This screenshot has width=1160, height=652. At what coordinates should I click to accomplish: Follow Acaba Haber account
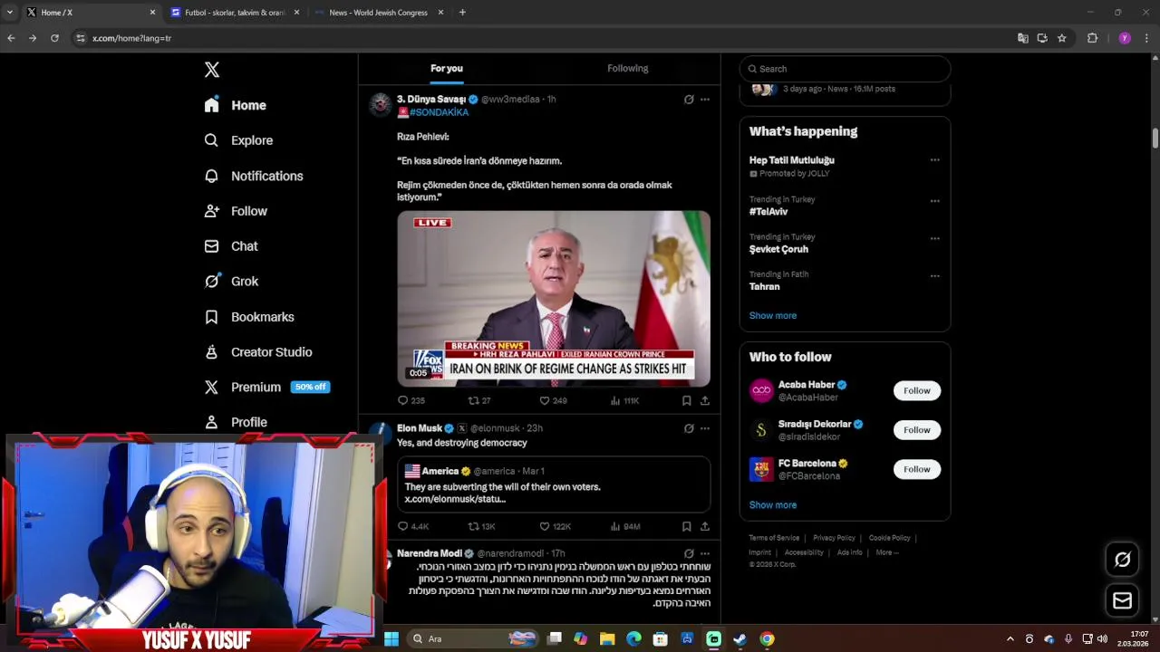click(x=916, y=390)
